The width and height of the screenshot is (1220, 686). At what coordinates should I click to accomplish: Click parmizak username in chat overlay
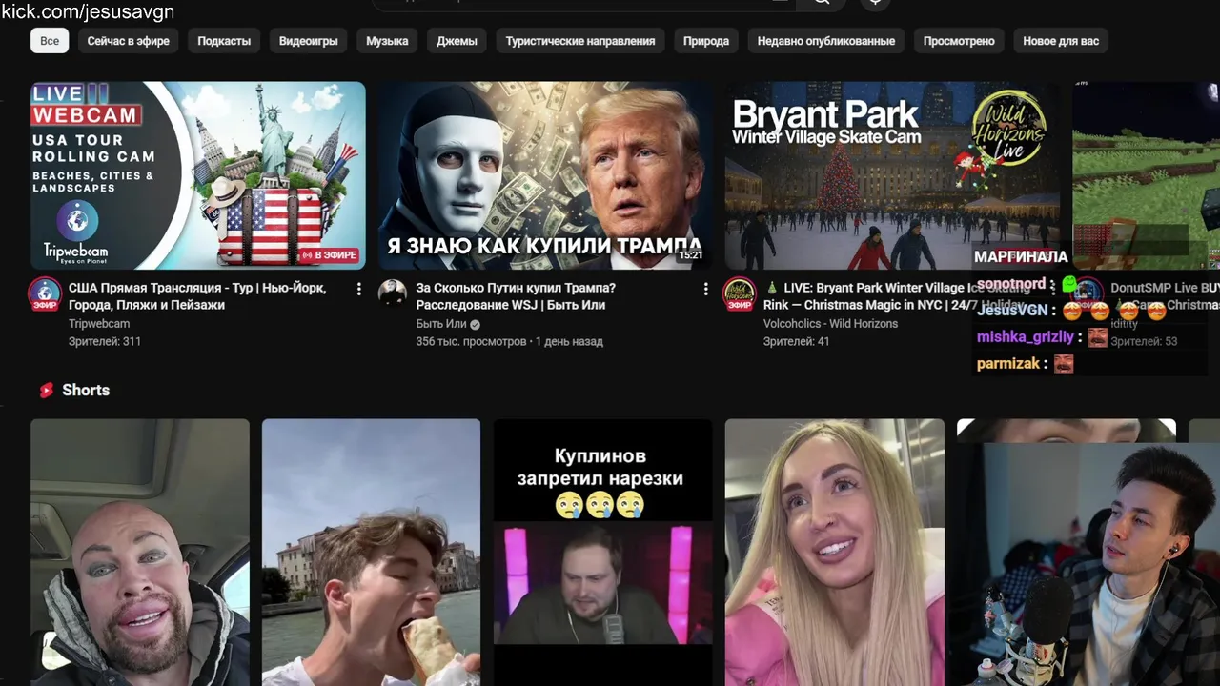(1007, 364)
